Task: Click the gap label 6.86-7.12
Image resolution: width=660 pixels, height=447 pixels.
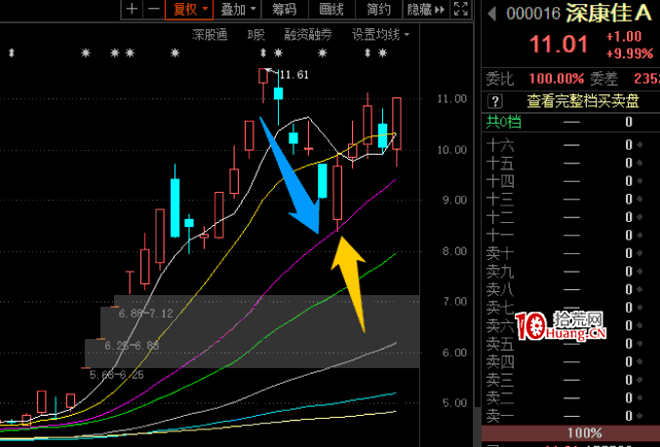Action: [145, 314]
